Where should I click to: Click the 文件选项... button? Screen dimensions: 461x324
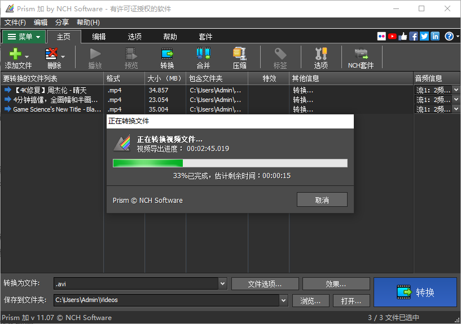[265, 284]
